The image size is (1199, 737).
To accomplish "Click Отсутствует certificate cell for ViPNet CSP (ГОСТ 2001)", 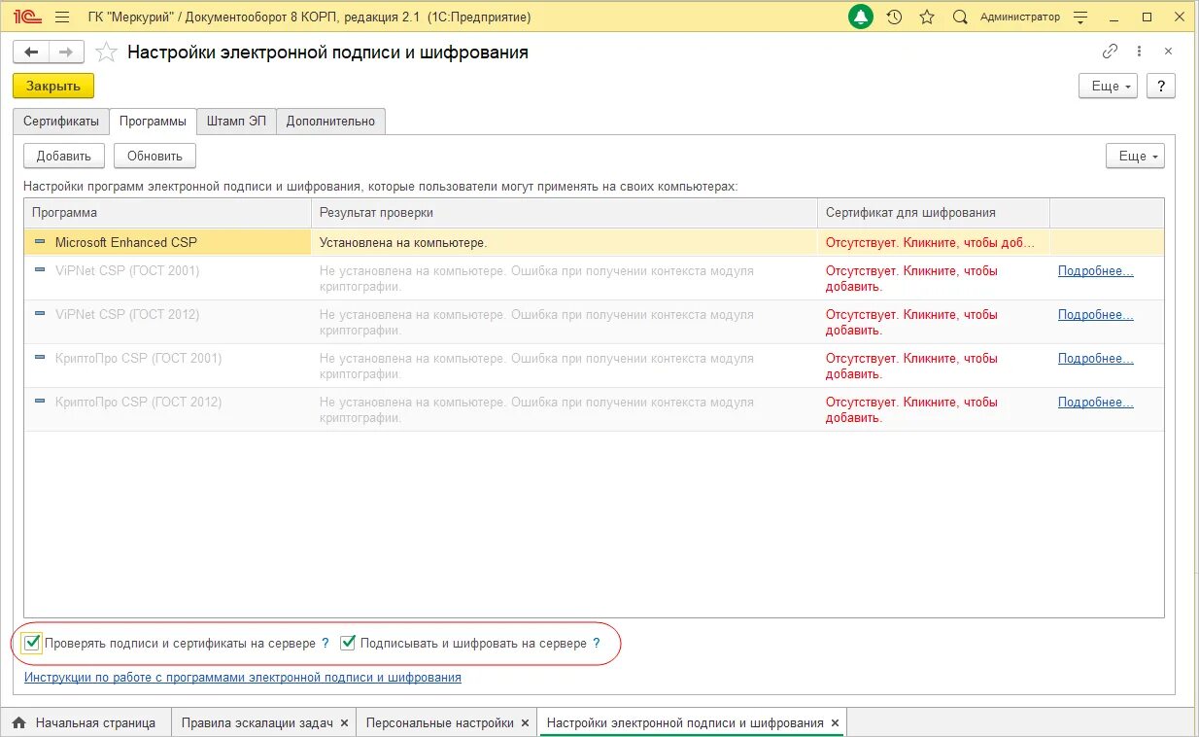I will coord(934,278).
